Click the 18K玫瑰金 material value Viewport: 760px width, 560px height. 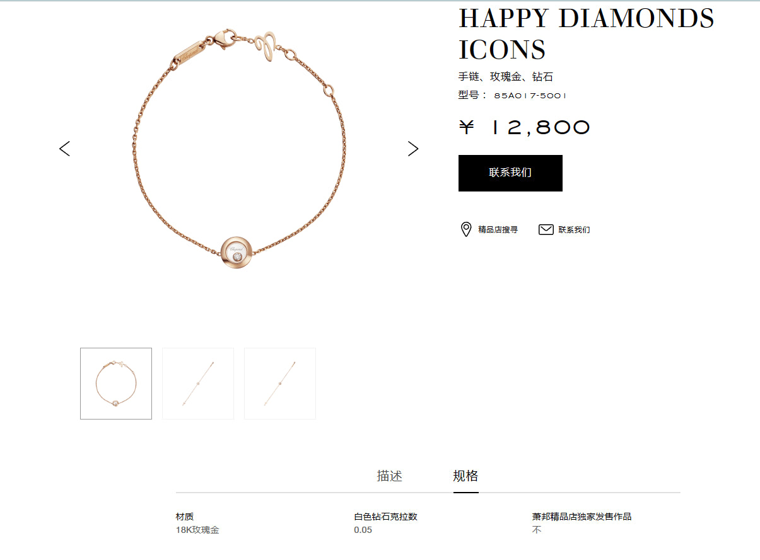(197, 530)
